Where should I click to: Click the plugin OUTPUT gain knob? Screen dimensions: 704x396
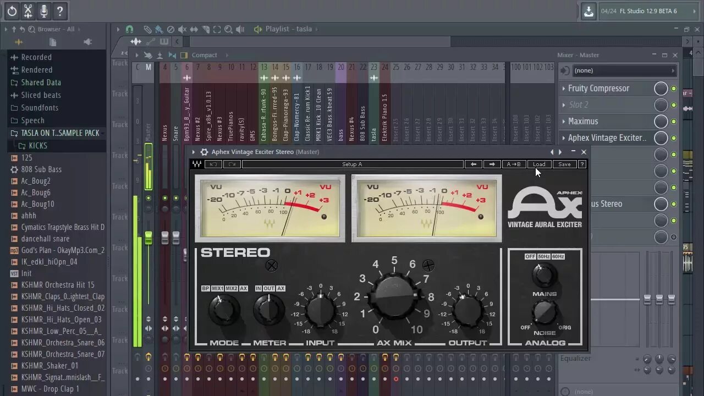point(468,311)
